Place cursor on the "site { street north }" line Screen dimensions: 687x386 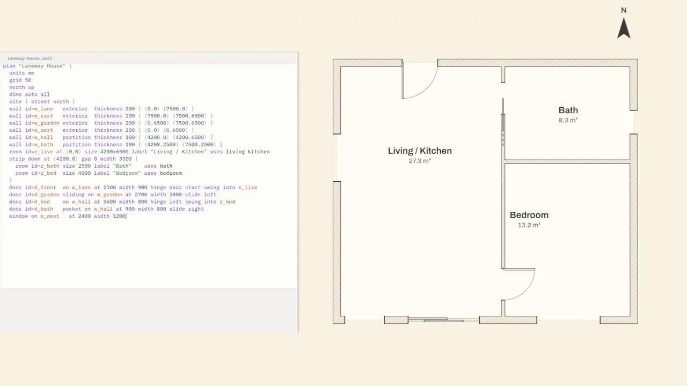(42, 101)
